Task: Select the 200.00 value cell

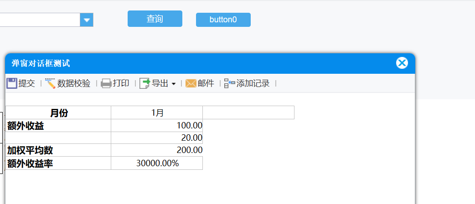Action: click(157, 150)
